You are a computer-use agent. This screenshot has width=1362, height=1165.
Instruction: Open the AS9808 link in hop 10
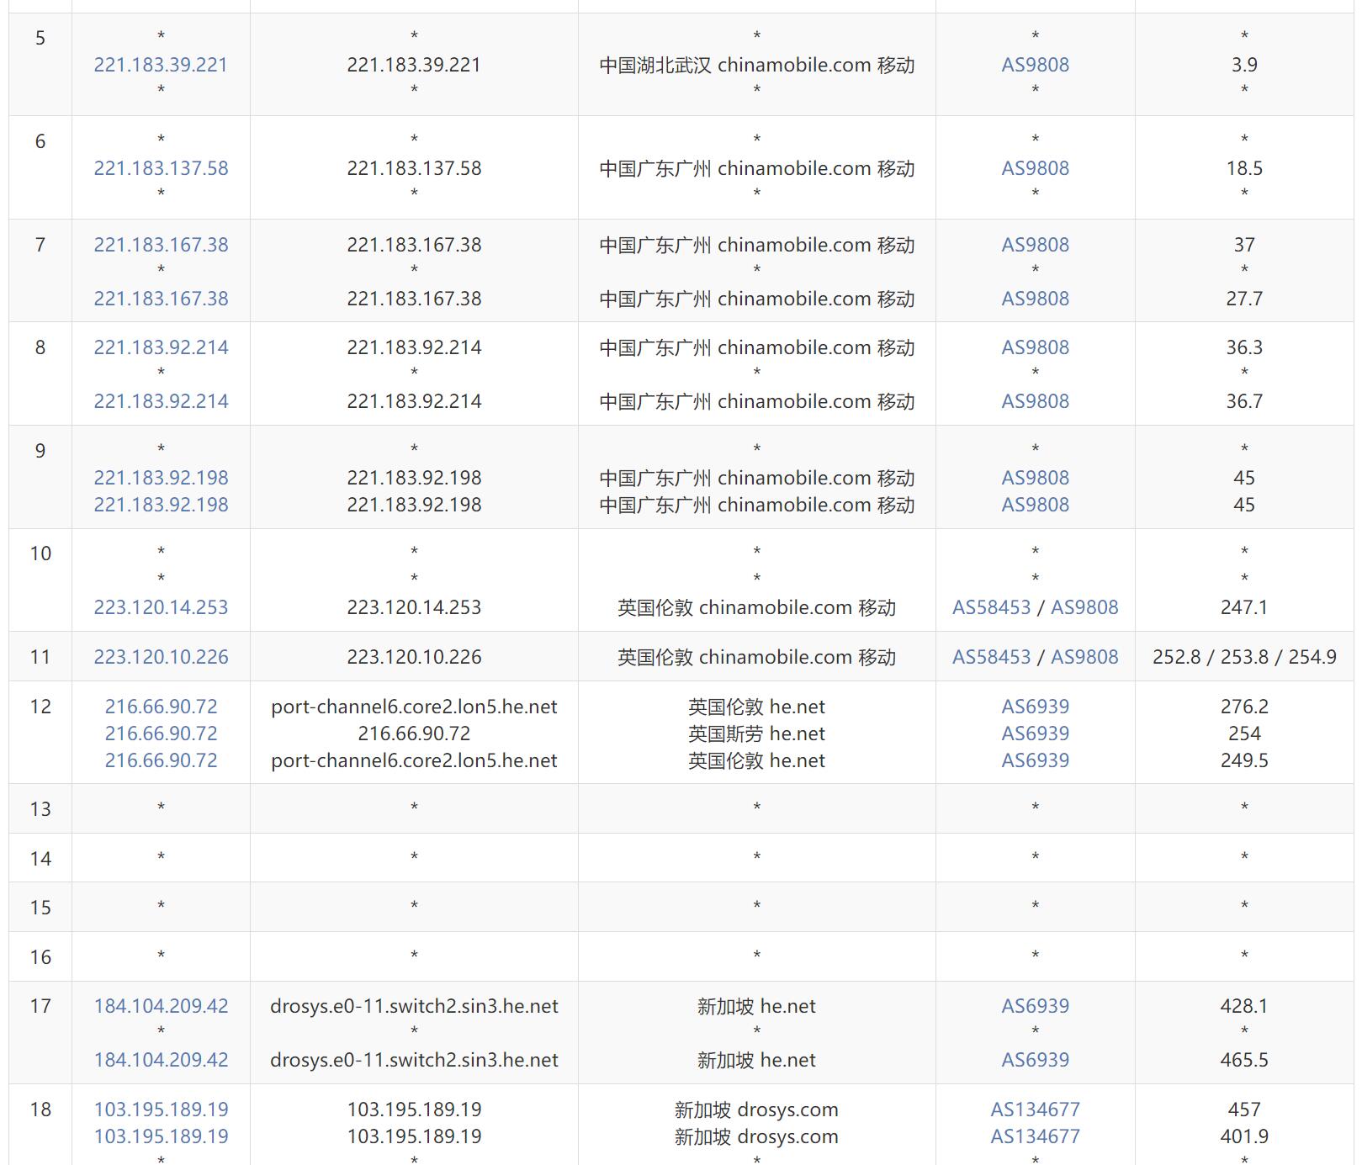[1084, 607]
